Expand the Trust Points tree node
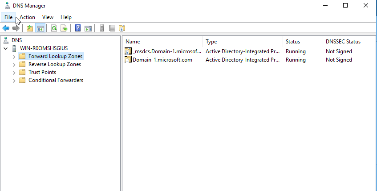377x191 pixels. pyautogui.click(x=14, y=73)
